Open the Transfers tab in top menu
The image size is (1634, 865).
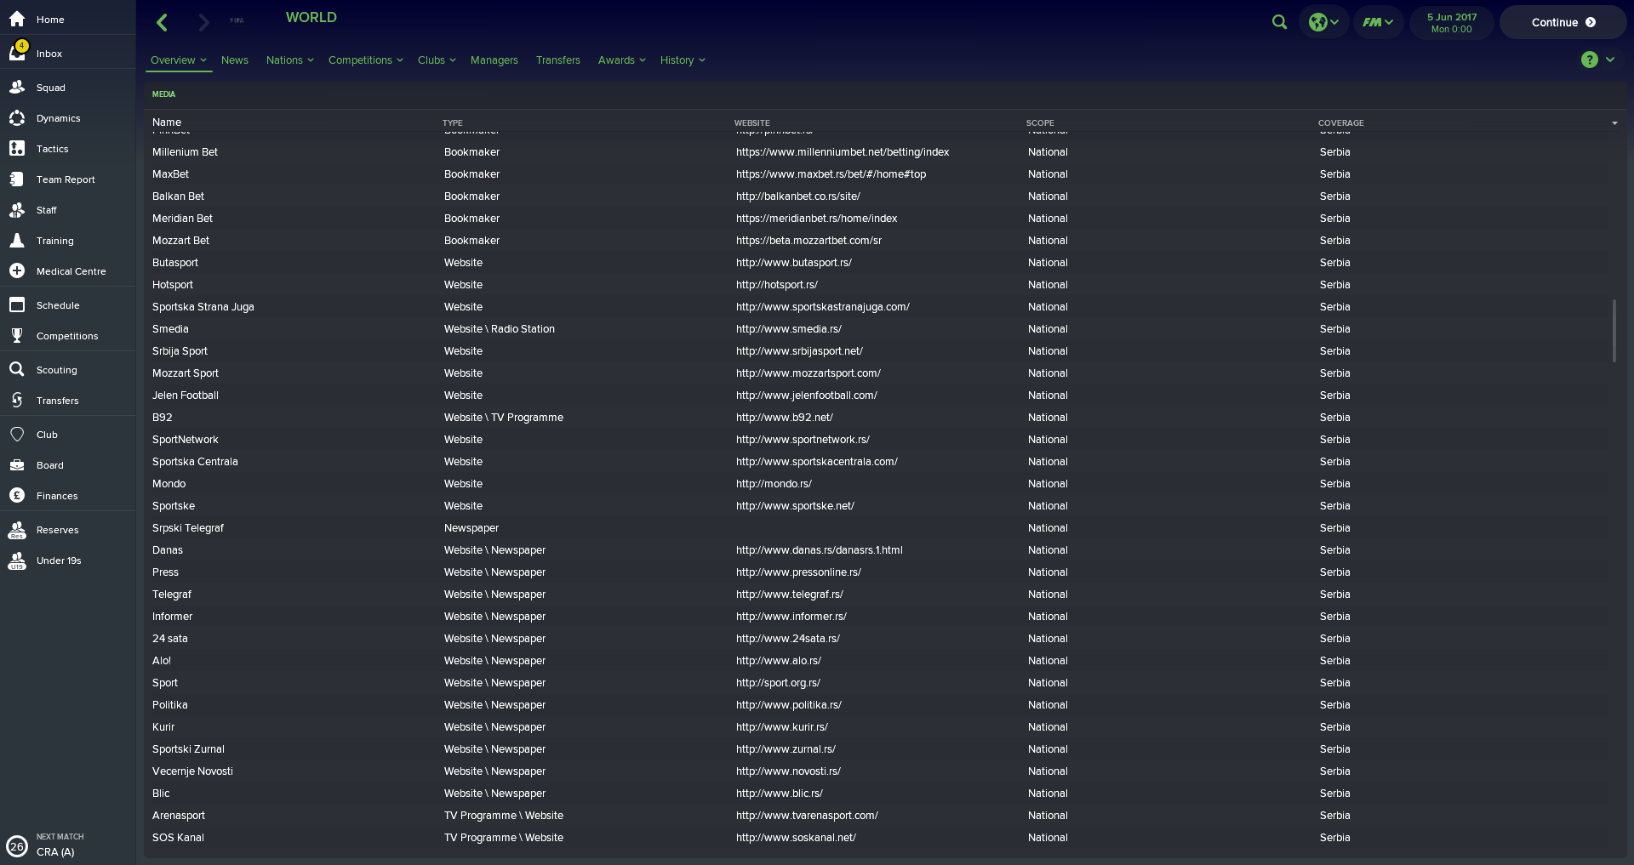pos(558,60)
